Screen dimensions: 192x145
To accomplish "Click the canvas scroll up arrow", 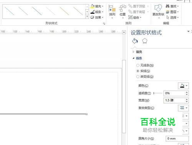I will click(124, 32).
